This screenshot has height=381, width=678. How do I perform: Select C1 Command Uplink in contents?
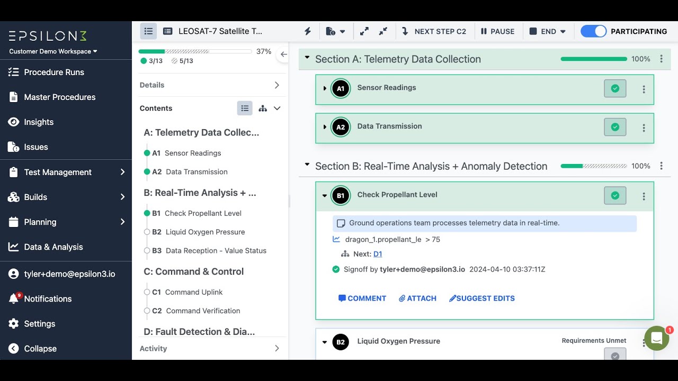(x=187, y=292)
